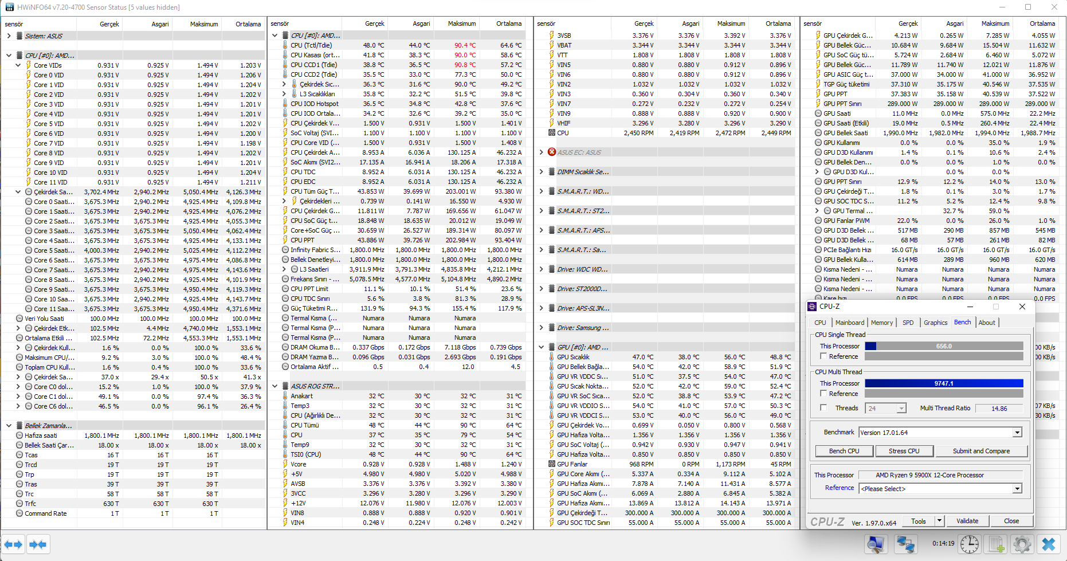The width and height of the screenshot is (1067, 561).
Task: Click circle icon of Infinity Fabric row
Action: 285,250
